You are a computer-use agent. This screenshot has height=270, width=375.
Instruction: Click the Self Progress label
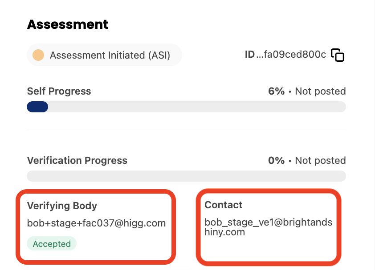point(59,91)
